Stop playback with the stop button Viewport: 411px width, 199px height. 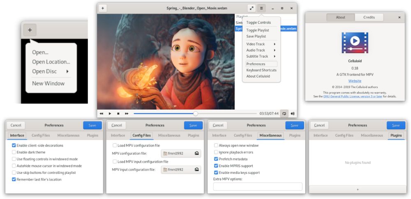pyautogui.click(x=118, y=114)
